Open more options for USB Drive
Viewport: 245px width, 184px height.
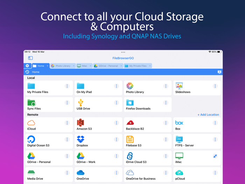pos(117,103)
